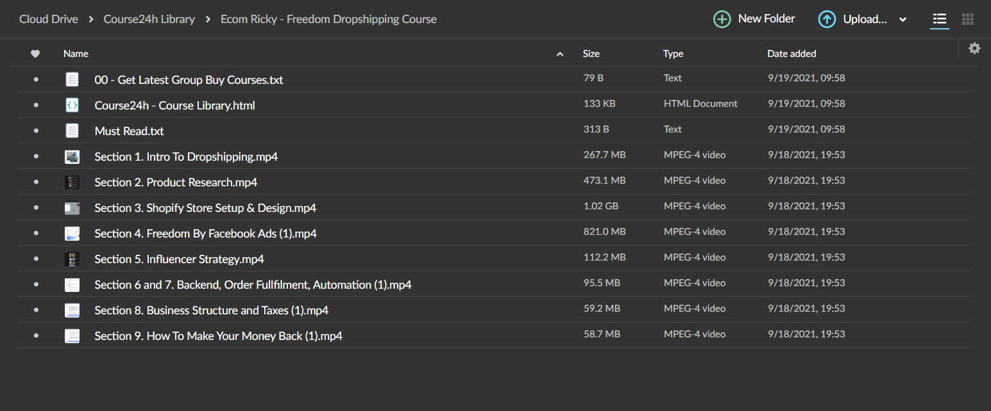Toggle favorite dot for 00 - Get Latest Group Buy Courses.txt
Image resolution: width=991 pixels, height=411 pixels.
pyautogui.click(x=36, y=79)
